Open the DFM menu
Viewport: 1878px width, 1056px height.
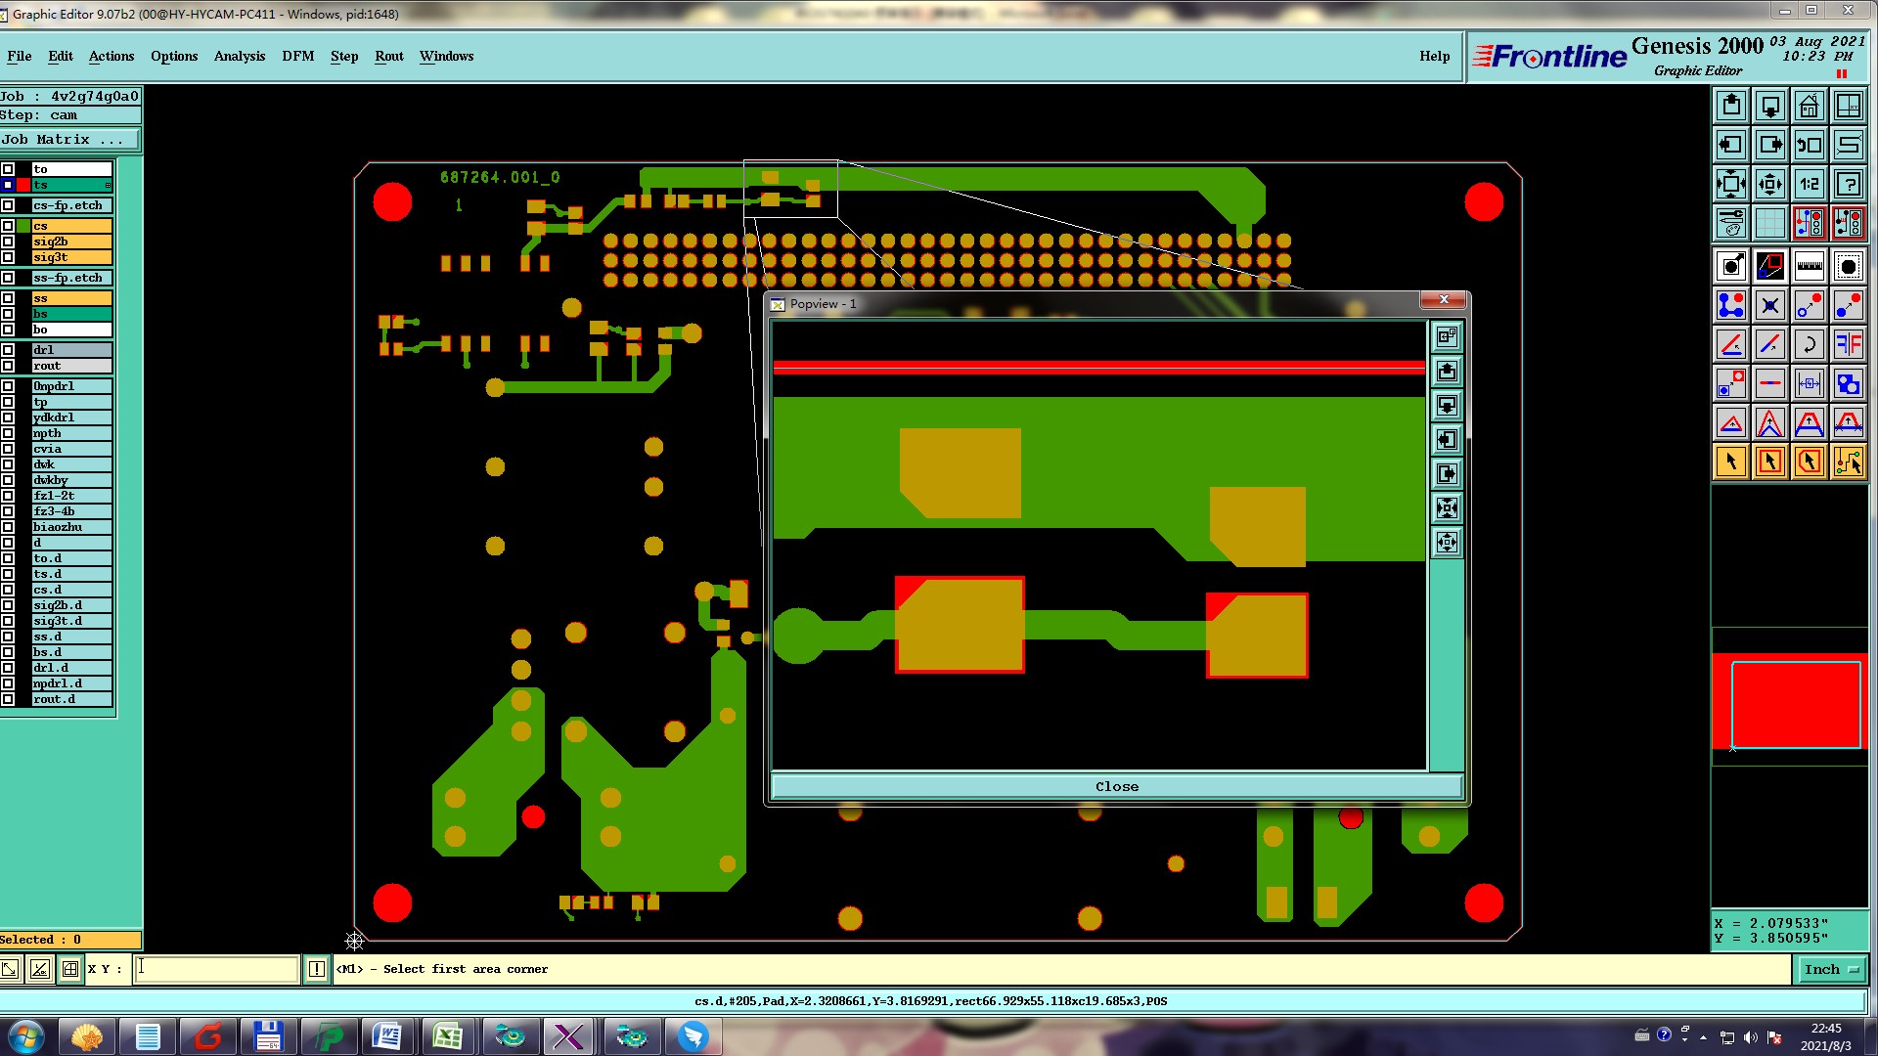(297, 56)
